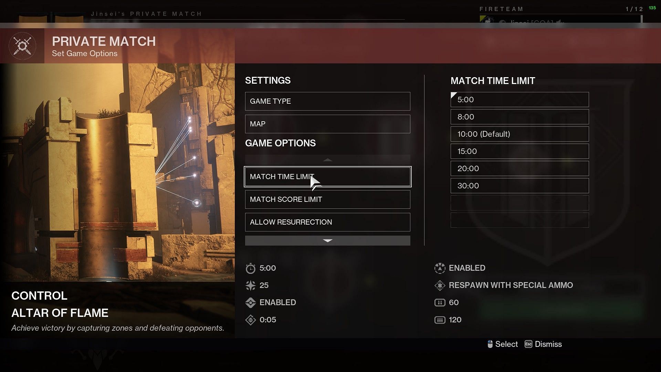The image size is (661, 372).
Task: Select 5:00 match time limit option
Action: pyautogui.click(x=520, y=99)
